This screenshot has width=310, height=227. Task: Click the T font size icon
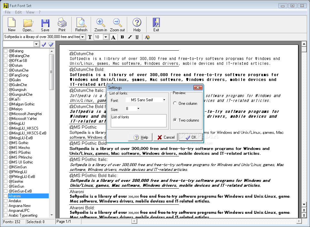click(90, 37)
